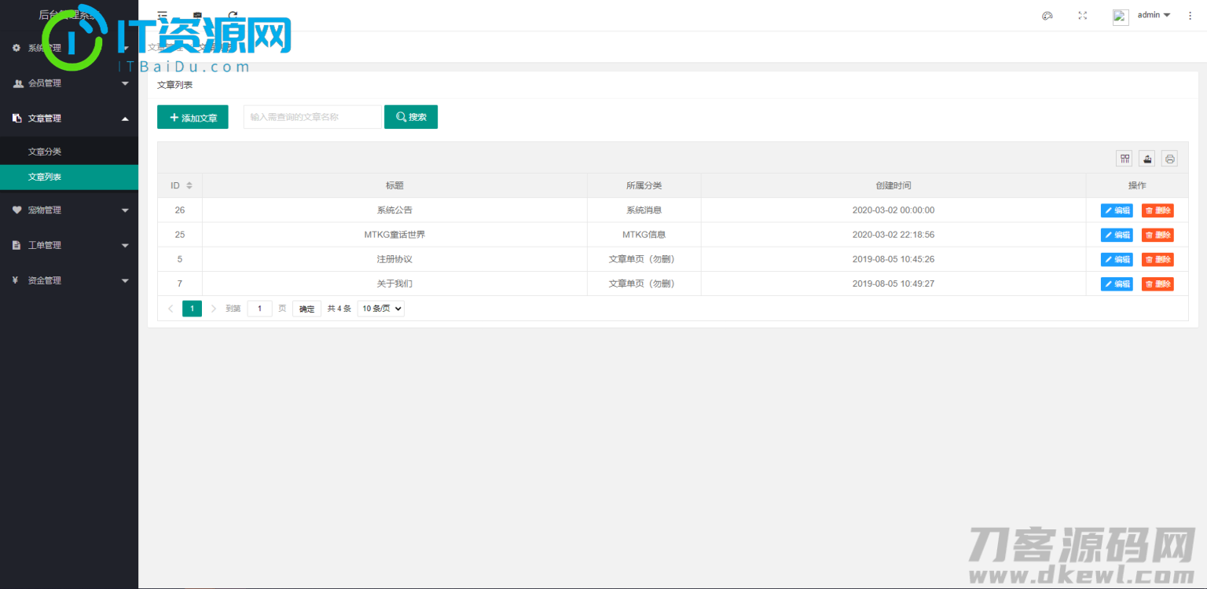
Task: Edit the 关于我们 article
Action: click(1117, 284)
